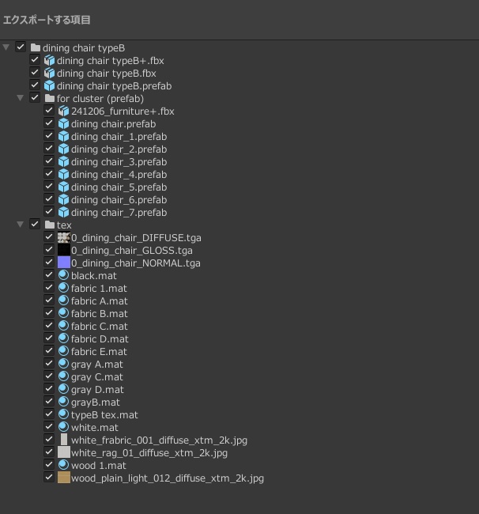
Task: Click the white_frabric_001_diffuse_xtm_2k.jpg thumbnail
Action: [64, 440]
